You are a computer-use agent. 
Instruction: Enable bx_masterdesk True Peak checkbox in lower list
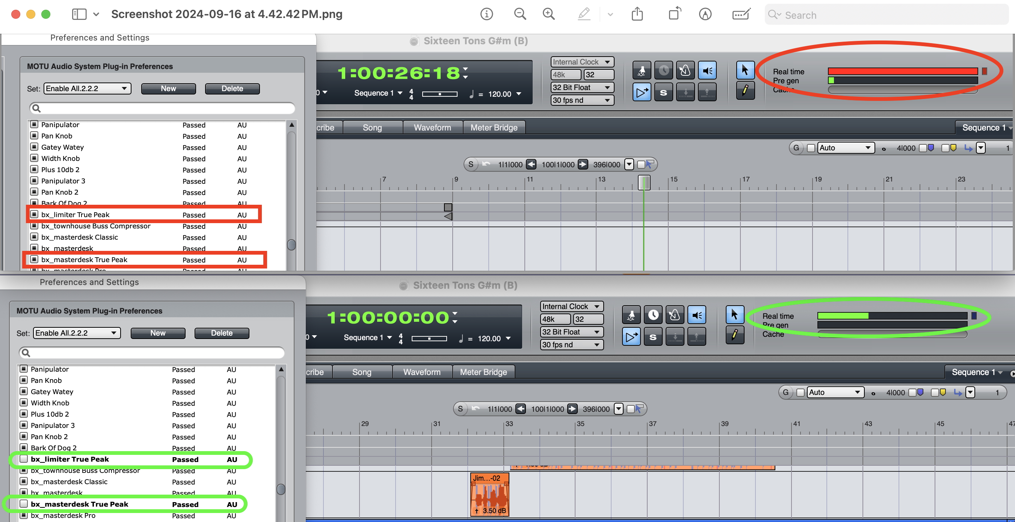(x=24, y=504)
